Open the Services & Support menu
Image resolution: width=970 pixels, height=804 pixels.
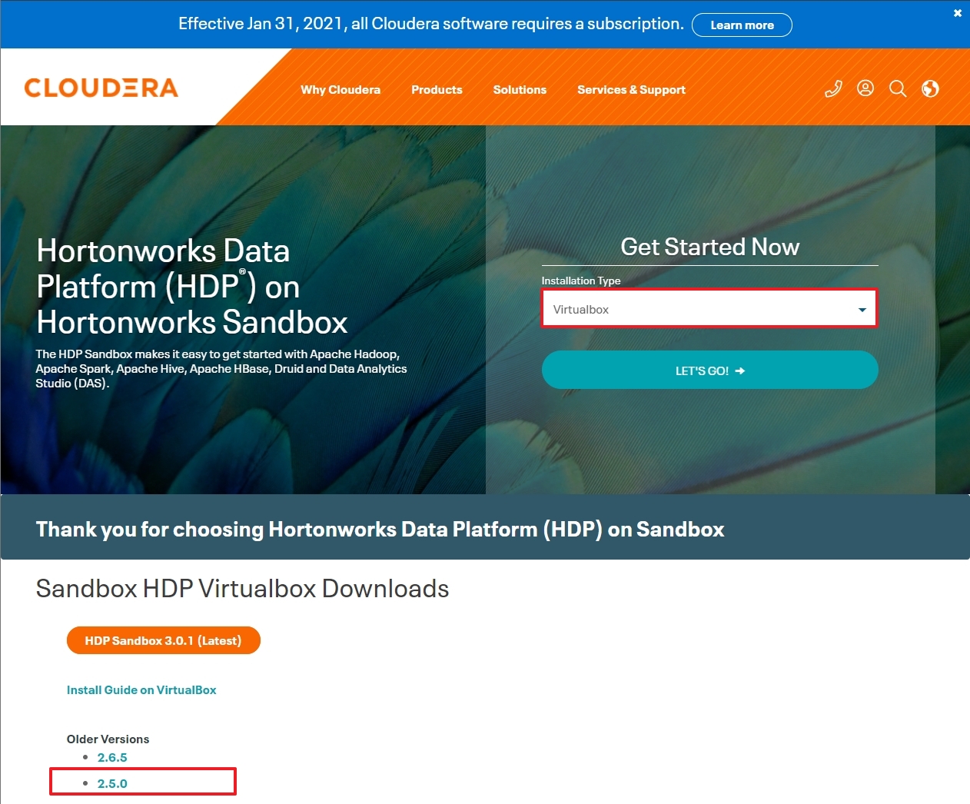point(631,90)
